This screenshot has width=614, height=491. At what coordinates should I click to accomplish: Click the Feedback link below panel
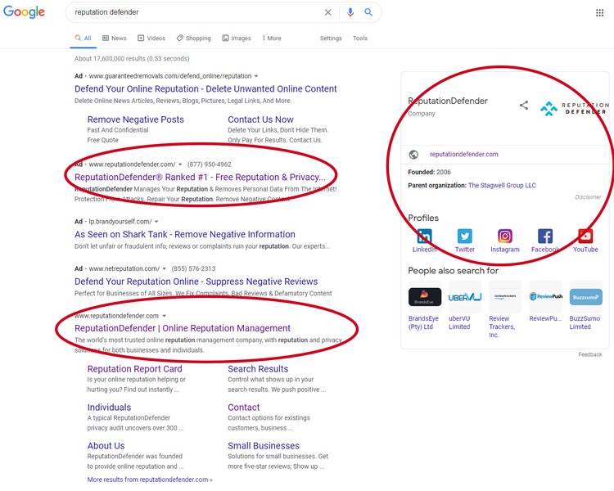590,354
